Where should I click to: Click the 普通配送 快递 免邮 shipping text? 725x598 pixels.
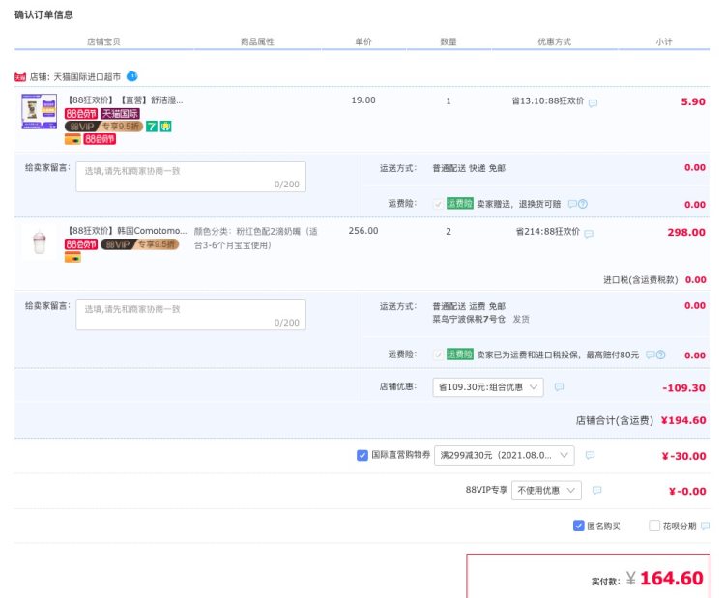469,168
